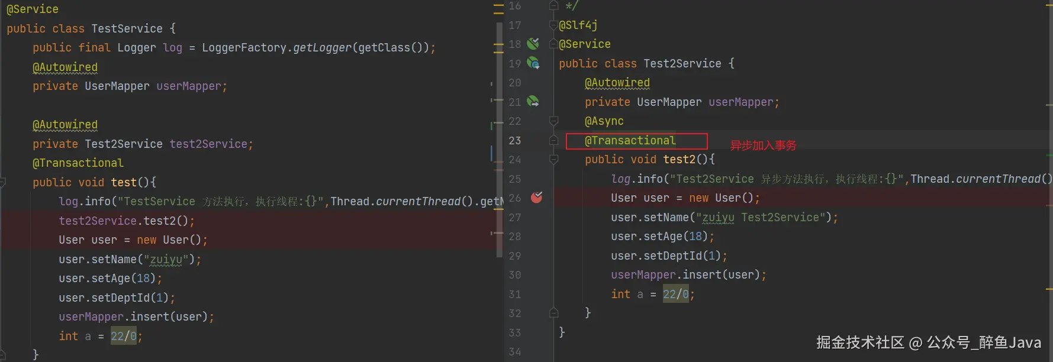This screenshot has height=362, width=1053.
Task: Click the @Service annotation above Test2Service
Action: point(585,44)
